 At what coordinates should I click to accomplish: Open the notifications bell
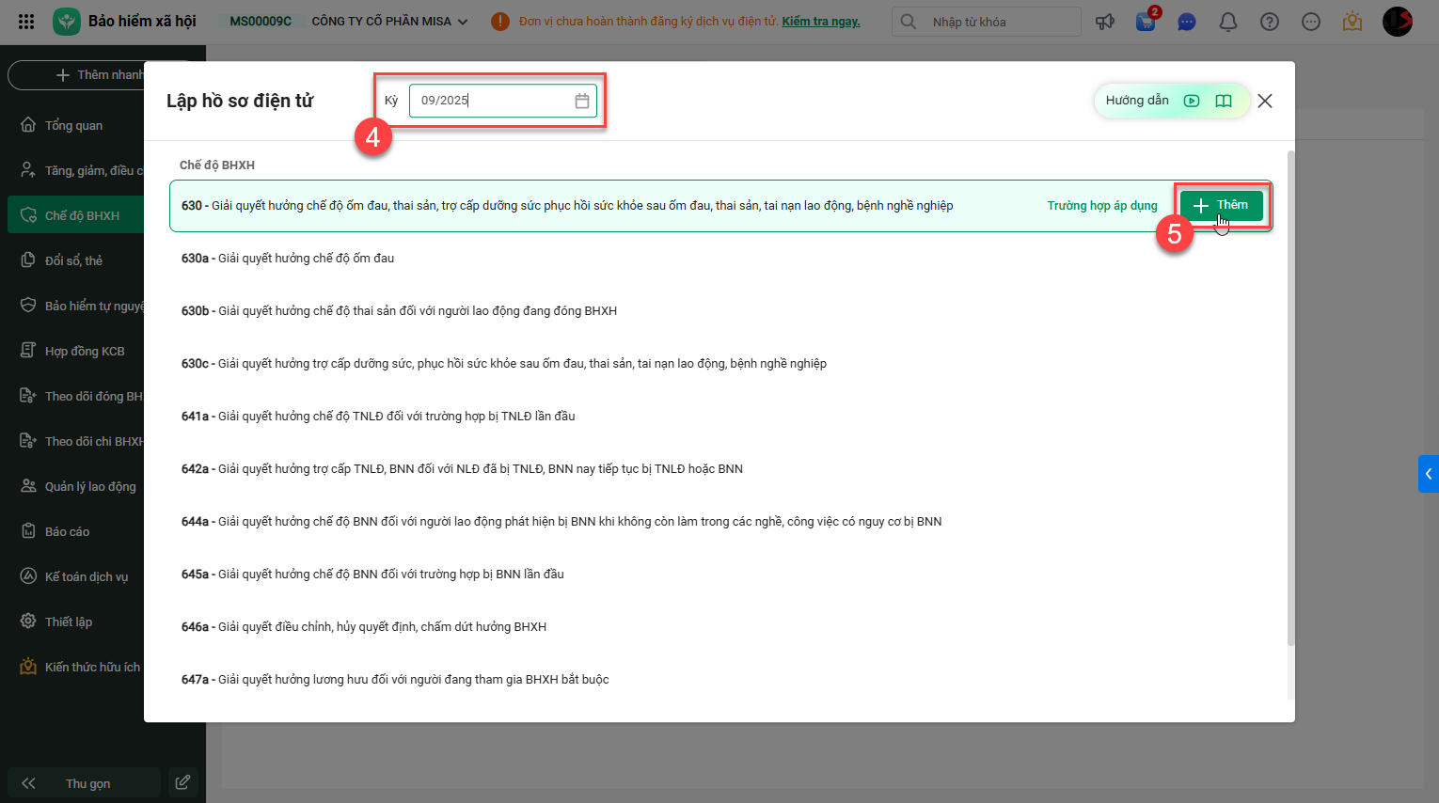(1228, 22)
